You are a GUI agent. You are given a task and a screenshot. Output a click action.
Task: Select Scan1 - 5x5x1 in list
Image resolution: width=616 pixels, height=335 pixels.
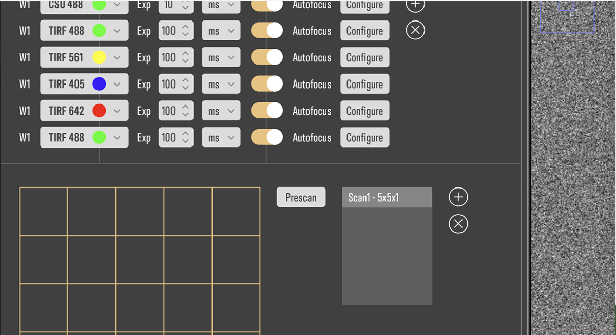387,198
